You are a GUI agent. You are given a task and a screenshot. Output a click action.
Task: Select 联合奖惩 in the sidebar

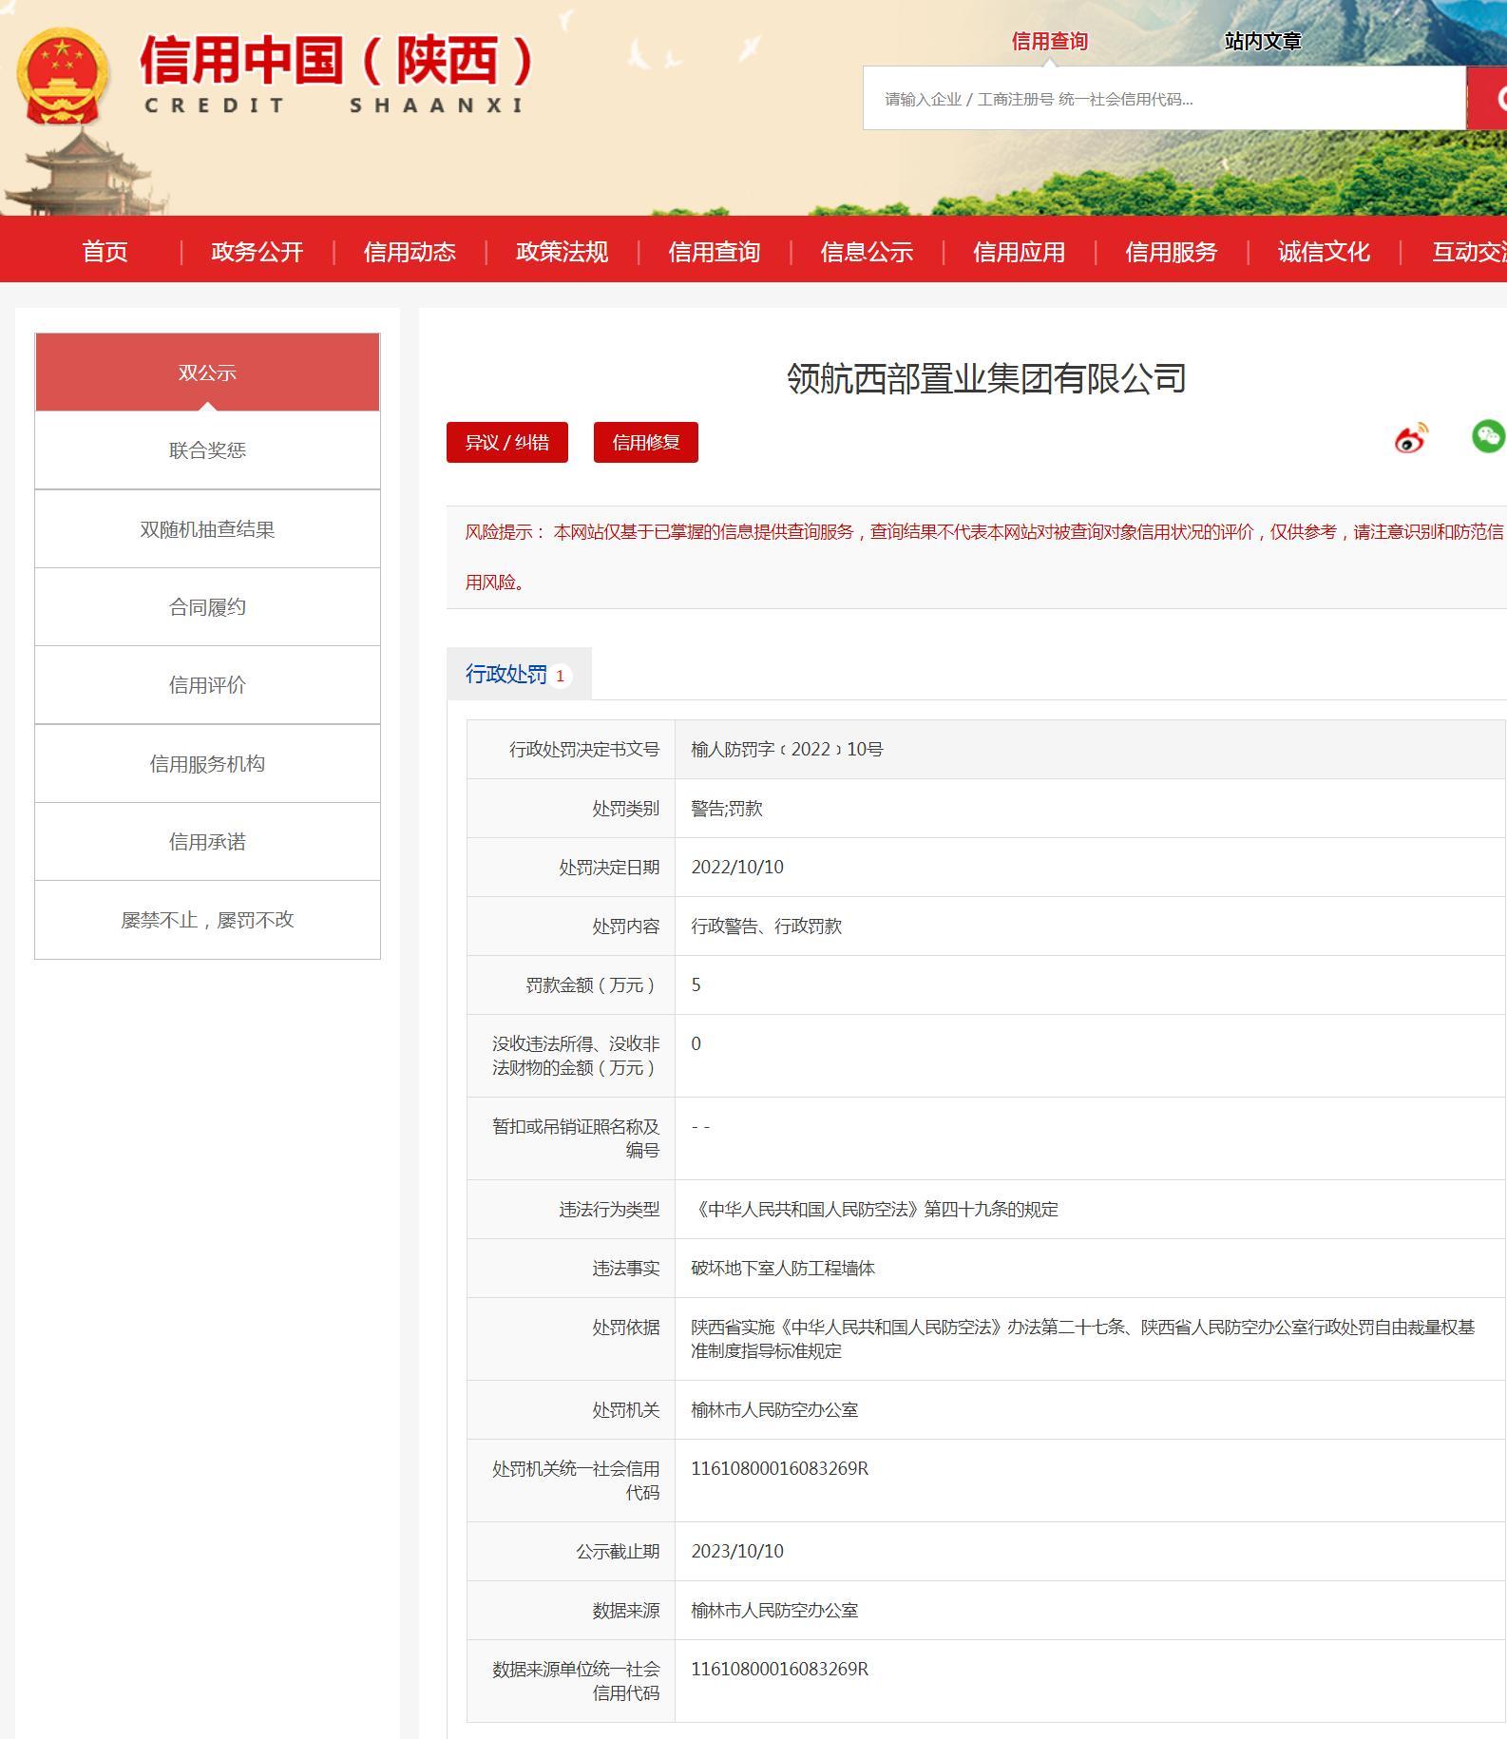point(207,450)
